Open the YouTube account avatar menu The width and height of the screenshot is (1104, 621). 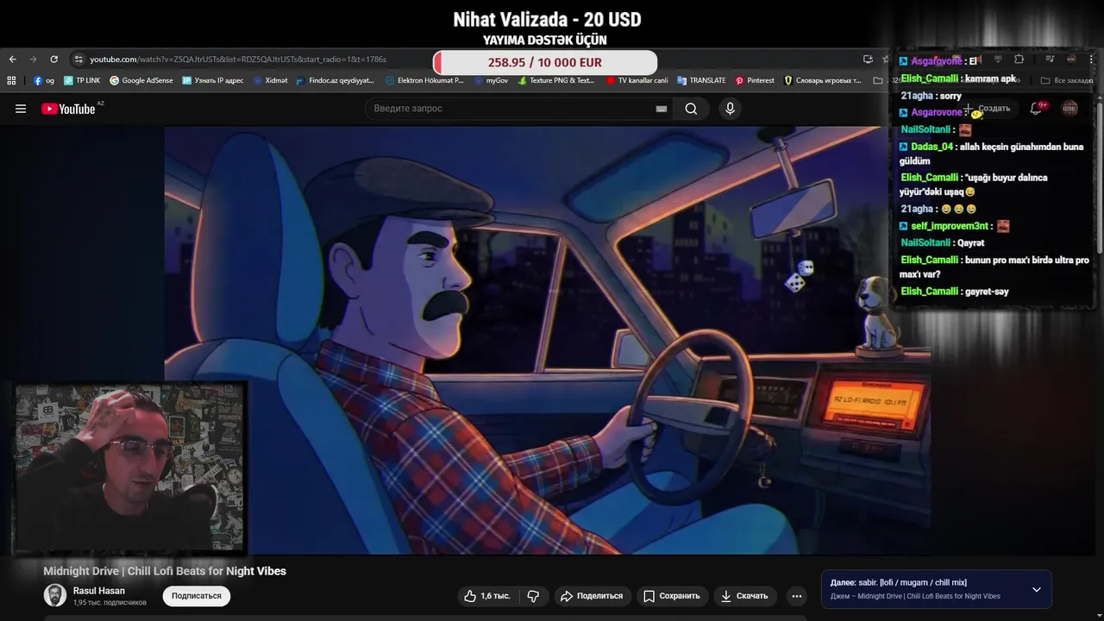pyautogui.click(x=1069, y=109)
